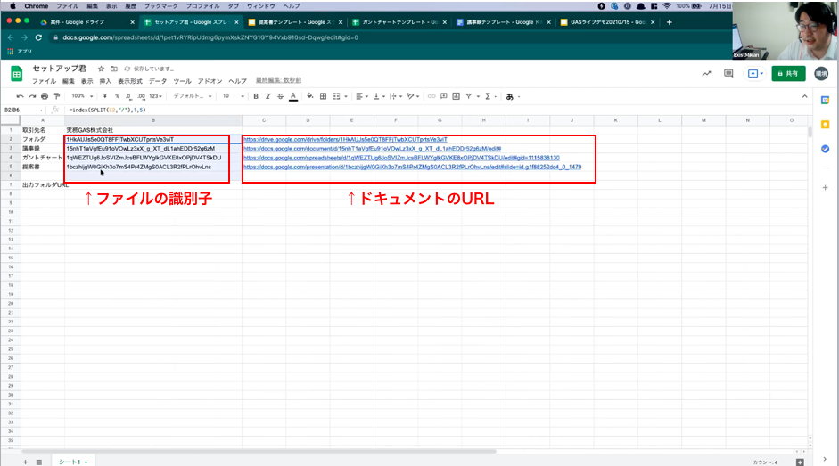Screen dimensions: 839x466
Task: Increase decimal places icon
Action: click(x=141, y=96)
